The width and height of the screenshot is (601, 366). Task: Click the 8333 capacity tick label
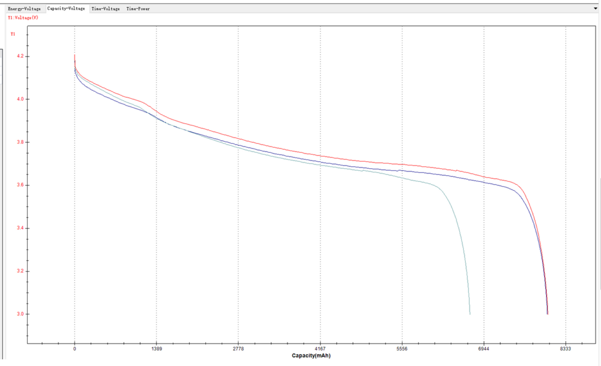click(566, 349)
